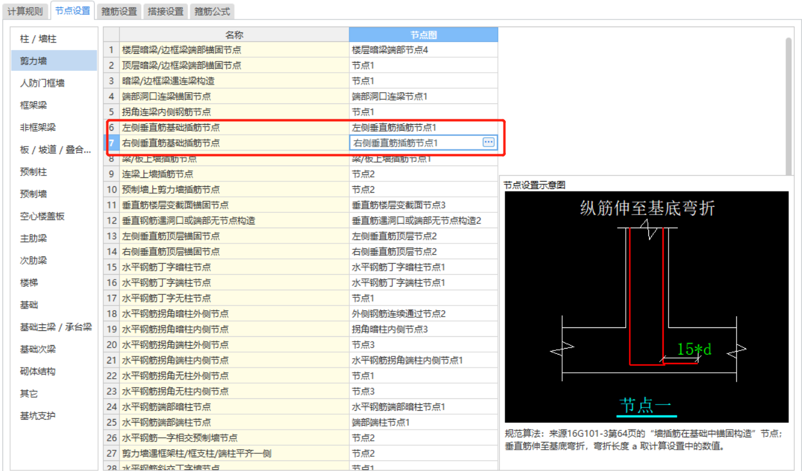Select row 水平钢筋端部端柱节点
This screenshot has height=471, width=802.
click(x=234, y=423)
